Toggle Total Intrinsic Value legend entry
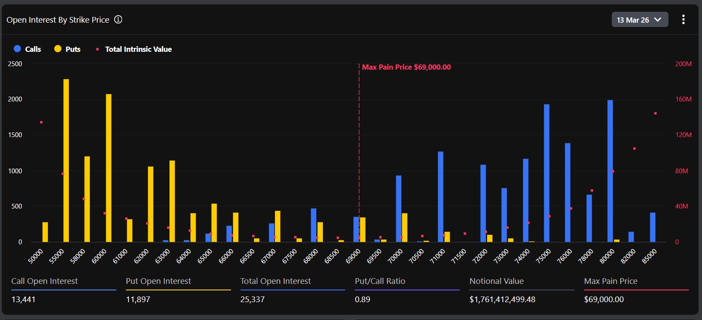The height and width of the screenshot is (320, 702). tap(134, 49)
